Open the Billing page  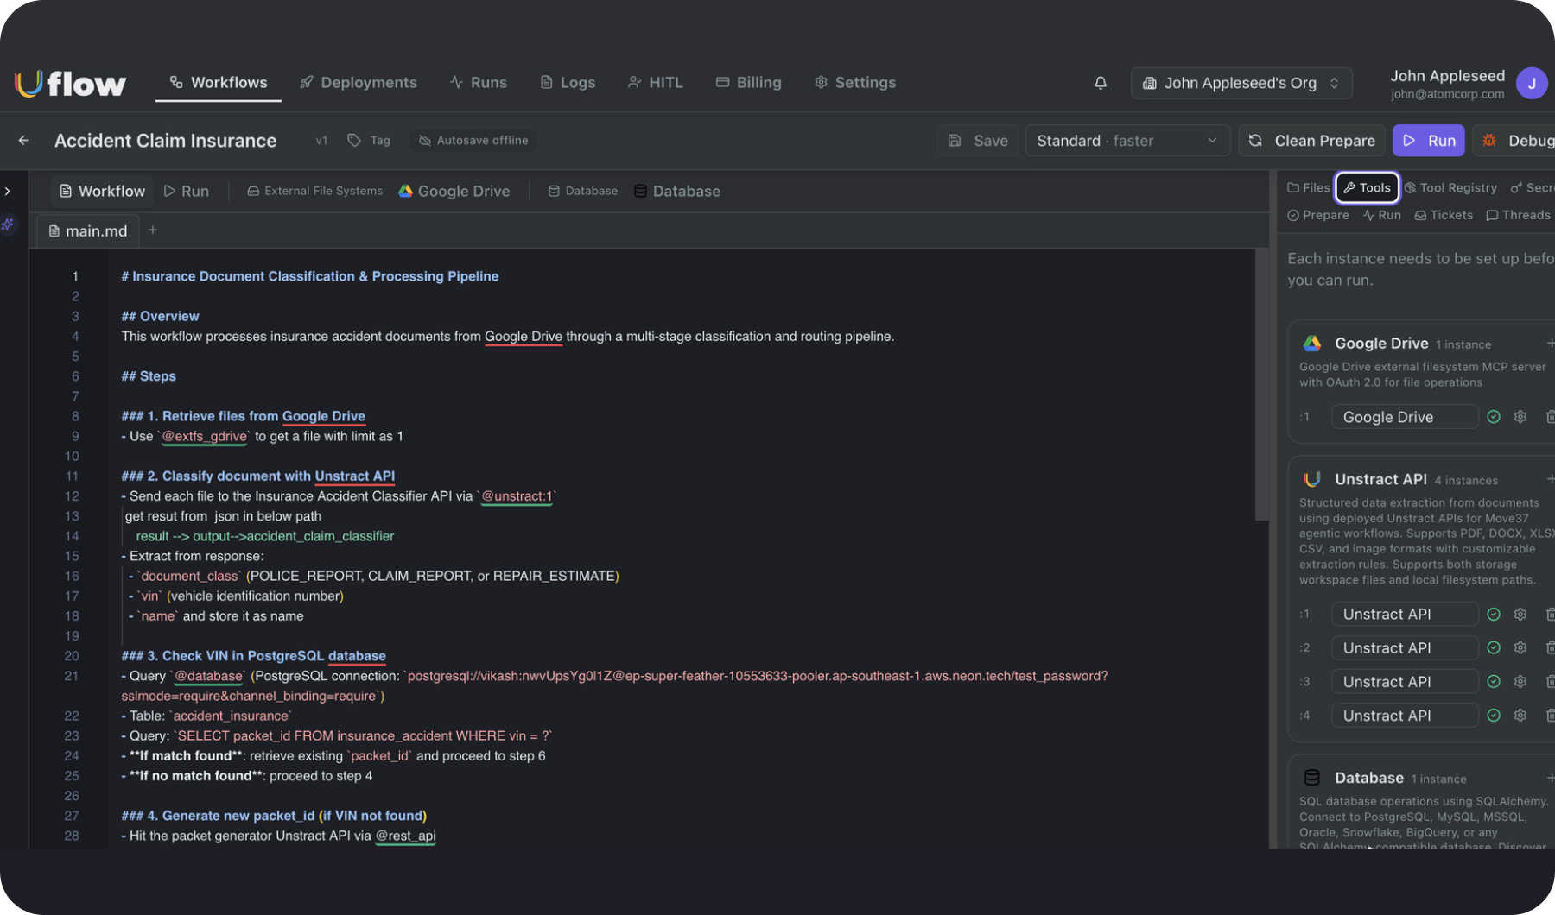[749, 82]
